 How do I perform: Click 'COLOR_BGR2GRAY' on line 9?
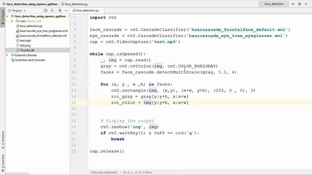197,66
